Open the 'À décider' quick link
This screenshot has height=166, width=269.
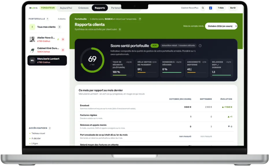tap(36, 138)
